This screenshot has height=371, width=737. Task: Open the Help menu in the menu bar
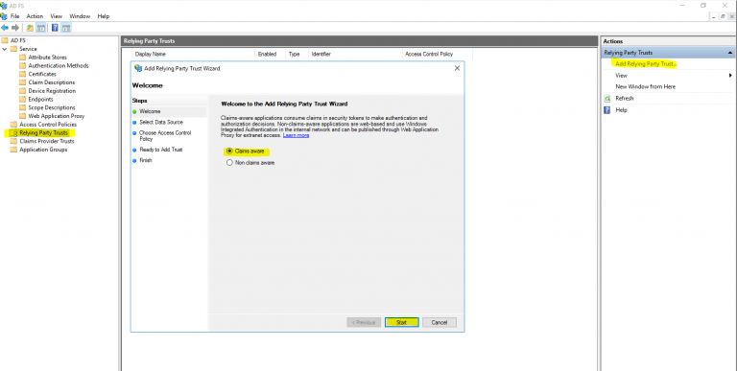pos(104,16)
